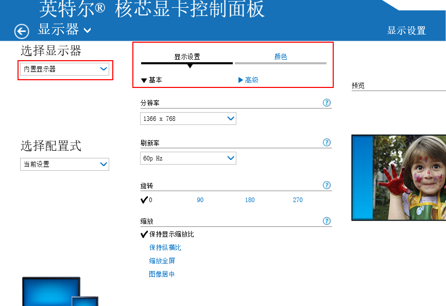Click the 英特尔 核芯显卡控制面板 title
The image size is (446, 306).
152,9
